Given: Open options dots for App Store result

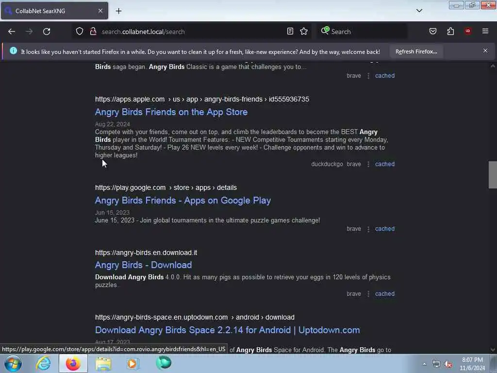Looking at the screenshot, I should 368,164.
